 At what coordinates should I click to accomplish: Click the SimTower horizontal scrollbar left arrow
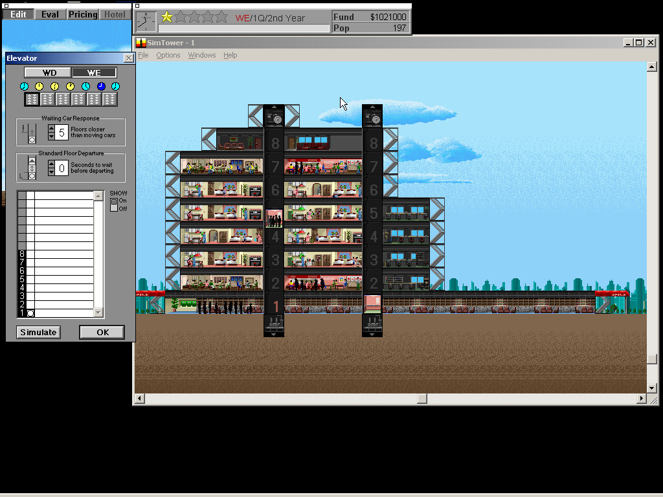(140, 399)
